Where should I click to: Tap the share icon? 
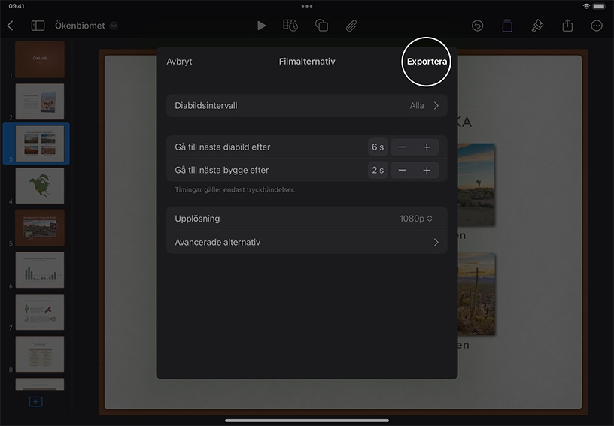[567, 26]
